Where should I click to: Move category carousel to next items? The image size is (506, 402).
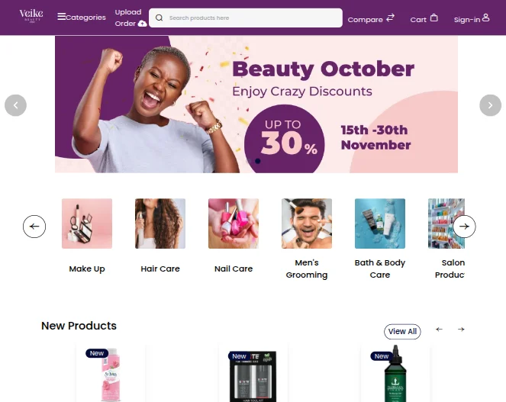(464, 227)
